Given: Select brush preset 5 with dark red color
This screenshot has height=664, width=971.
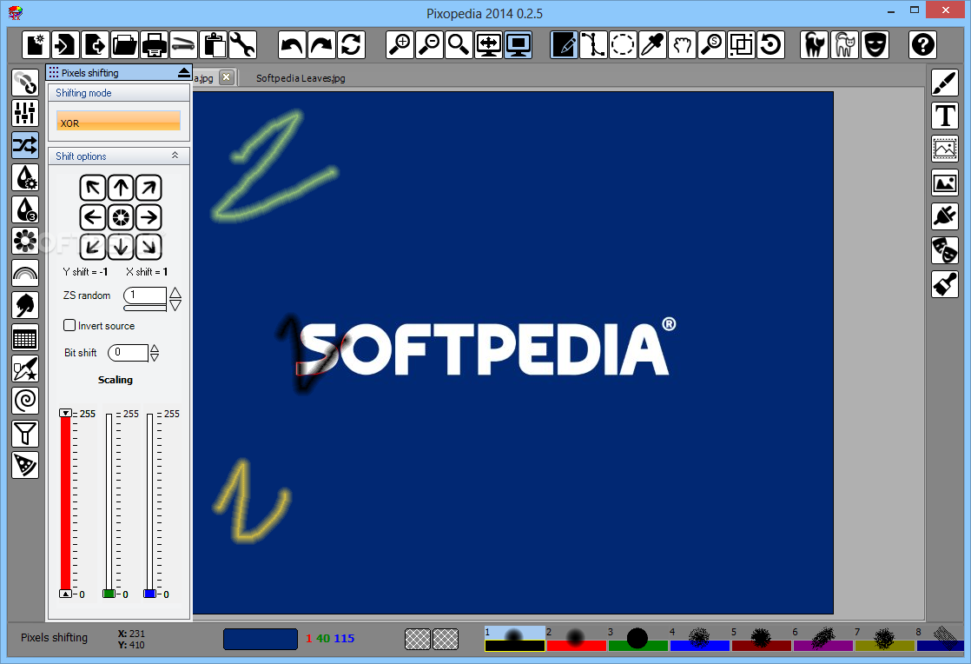Looking at the screenshot, I should click(x=761, y=639).
